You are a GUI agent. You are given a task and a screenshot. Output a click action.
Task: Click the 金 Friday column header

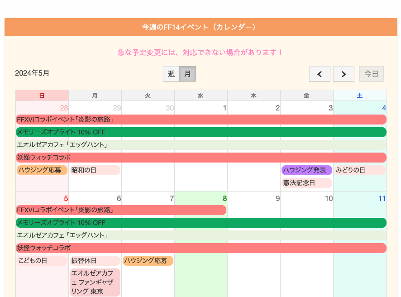(x=306, y=96)
